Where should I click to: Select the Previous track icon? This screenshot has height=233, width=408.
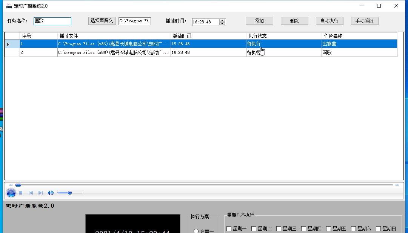tap(31, 193)
